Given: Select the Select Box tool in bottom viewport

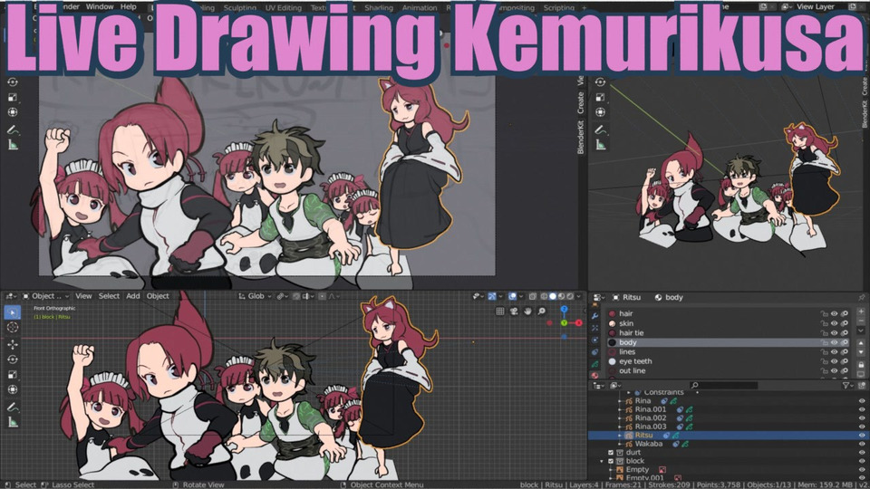Looking at the screenshot, I should [x=12, y=312].
